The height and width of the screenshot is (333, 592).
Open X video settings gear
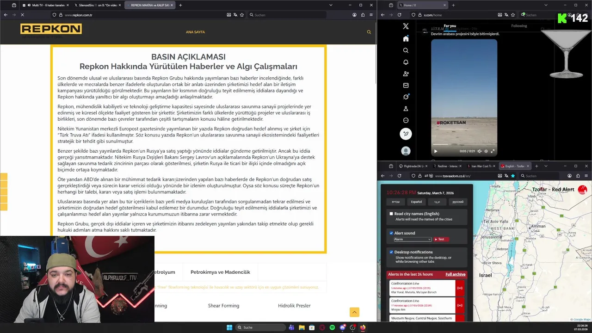click(x=486, y=151)
